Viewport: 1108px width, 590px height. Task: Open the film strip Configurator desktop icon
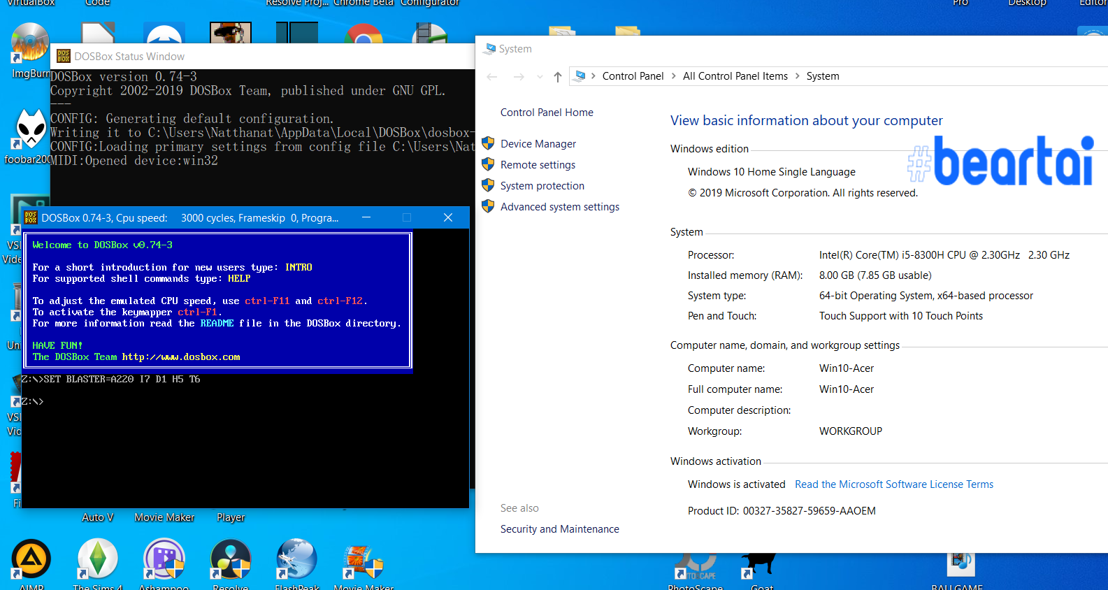[x=430, y=33]
